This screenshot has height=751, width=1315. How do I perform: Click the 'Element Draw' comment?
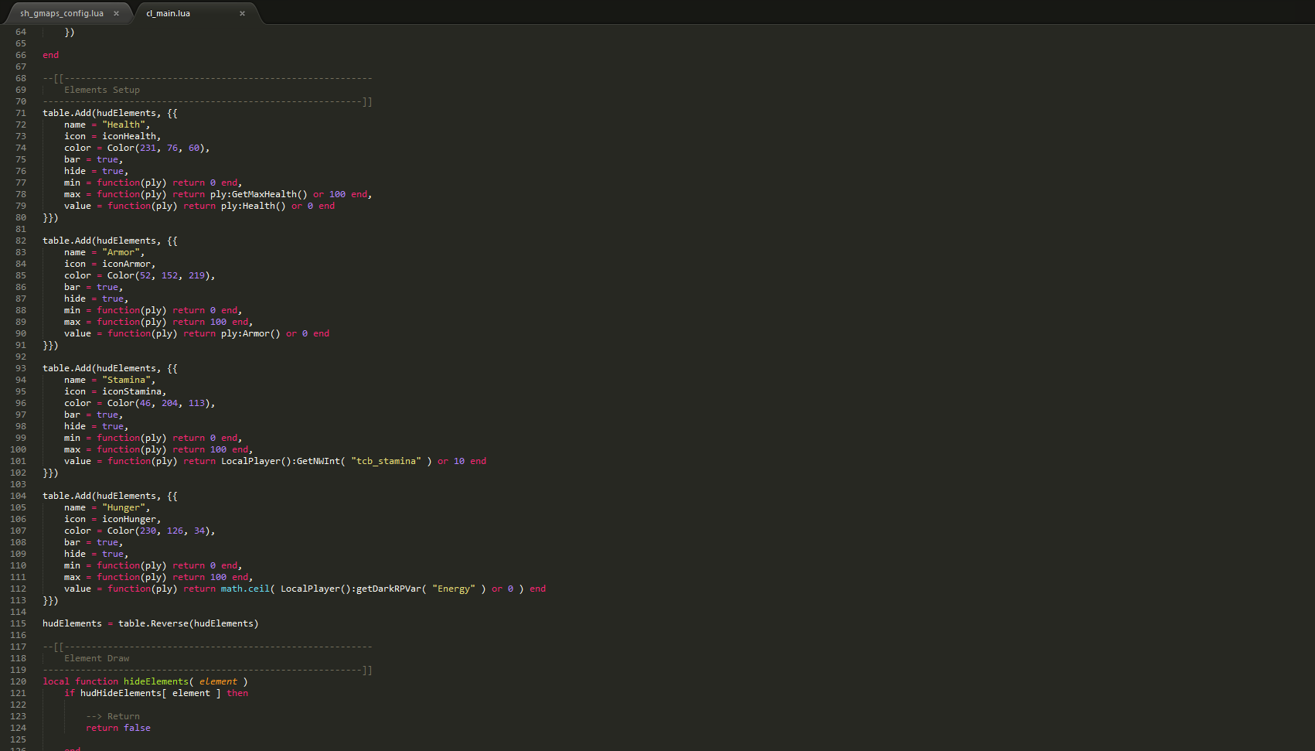point(97,658)
